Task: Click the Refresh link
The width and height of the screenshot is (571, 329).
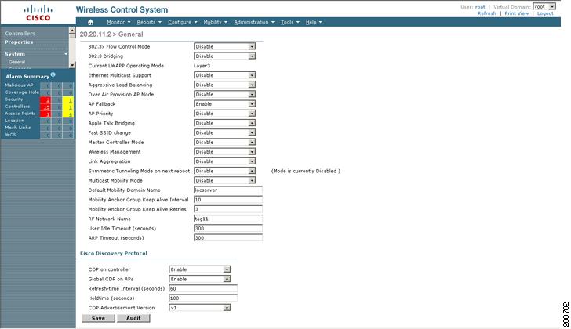Action: 487,13
